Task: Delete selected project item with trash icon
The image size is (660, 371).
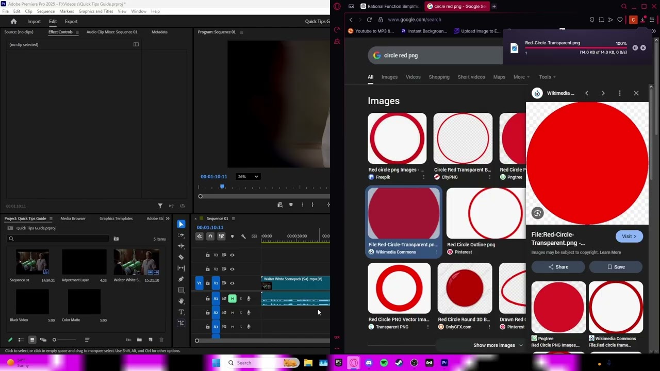Action: (161, 340)
